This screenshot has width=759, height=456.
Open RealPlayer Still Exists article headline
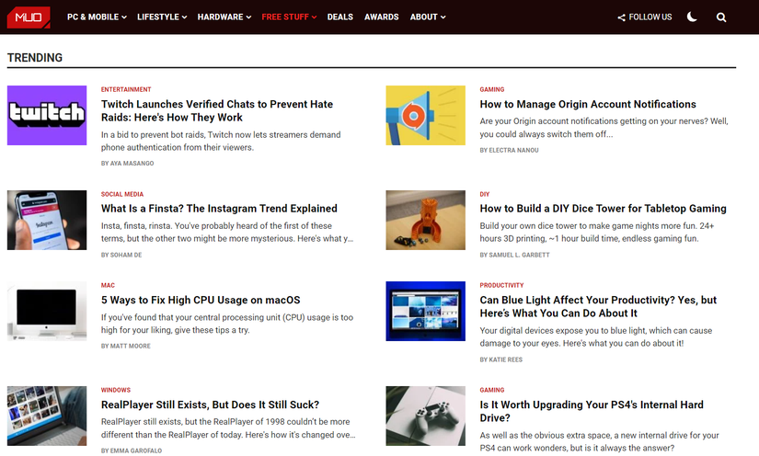click(x=210, y=405)
